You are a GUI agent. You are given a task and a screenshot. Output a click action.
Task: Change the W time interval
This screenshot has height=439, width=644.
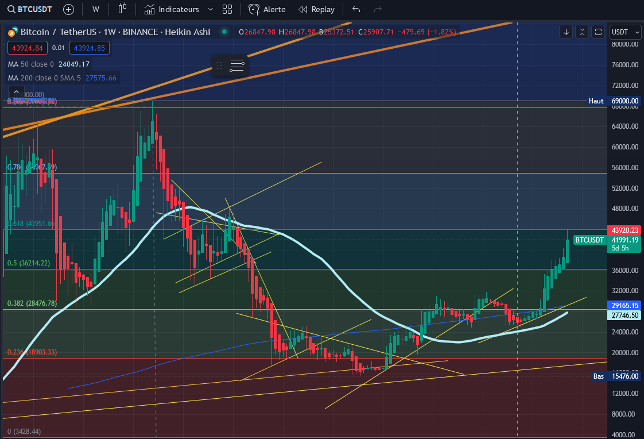point(96,9)
